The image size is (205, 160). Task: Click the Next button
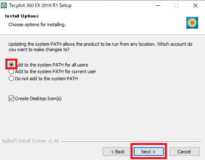click(149, 152)
